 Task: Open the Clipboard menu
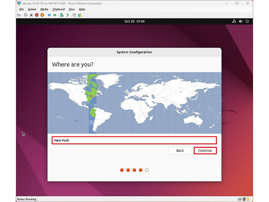59,9
